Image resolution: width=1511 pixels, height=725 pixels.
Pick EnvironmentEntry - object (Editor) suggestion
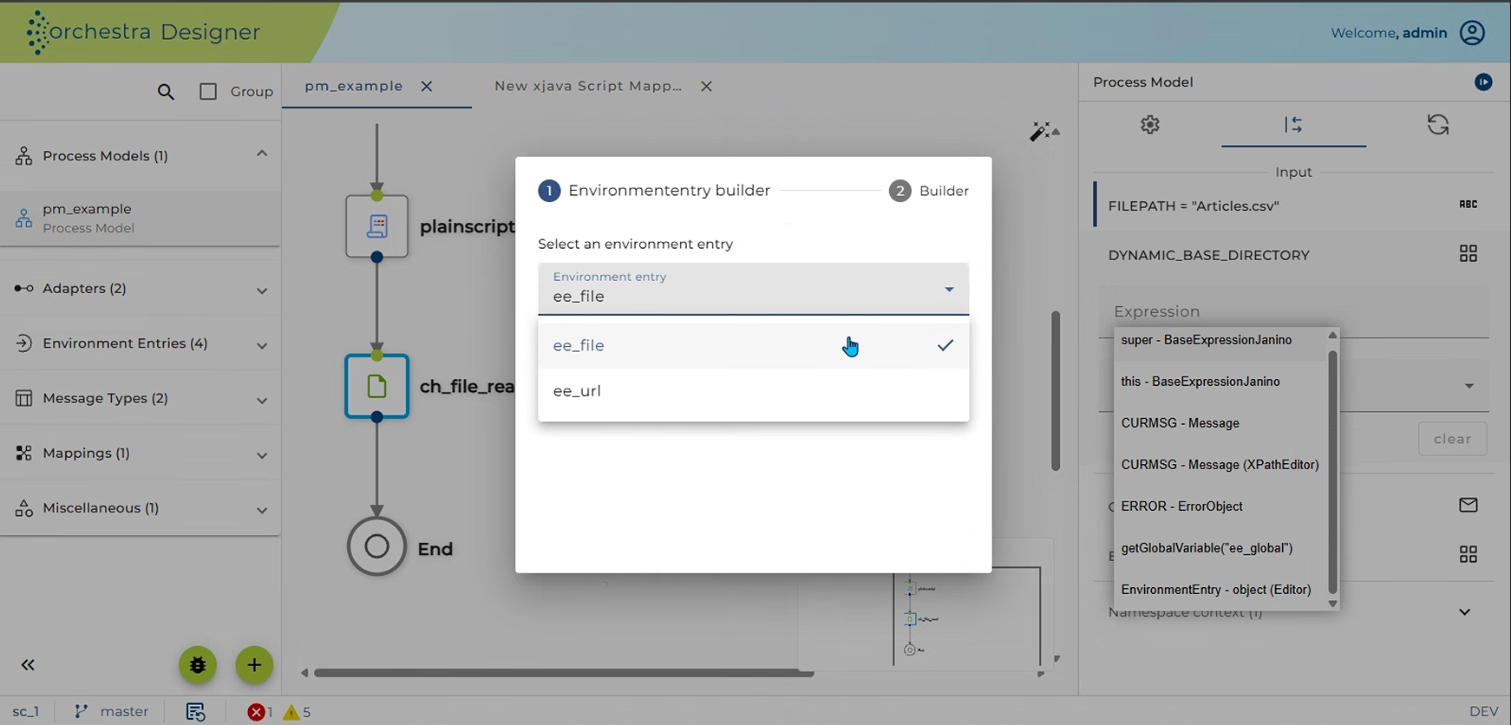coord(1220,590)
